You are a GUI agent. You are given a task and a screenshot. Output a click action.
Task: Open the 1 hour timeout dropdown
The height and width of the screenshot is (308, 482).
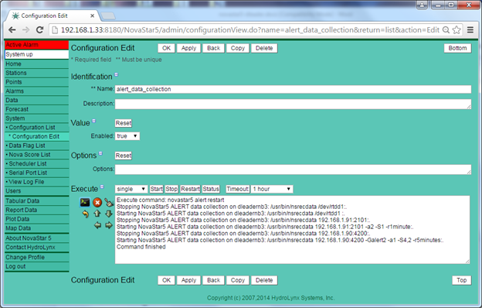coord(272,189)
